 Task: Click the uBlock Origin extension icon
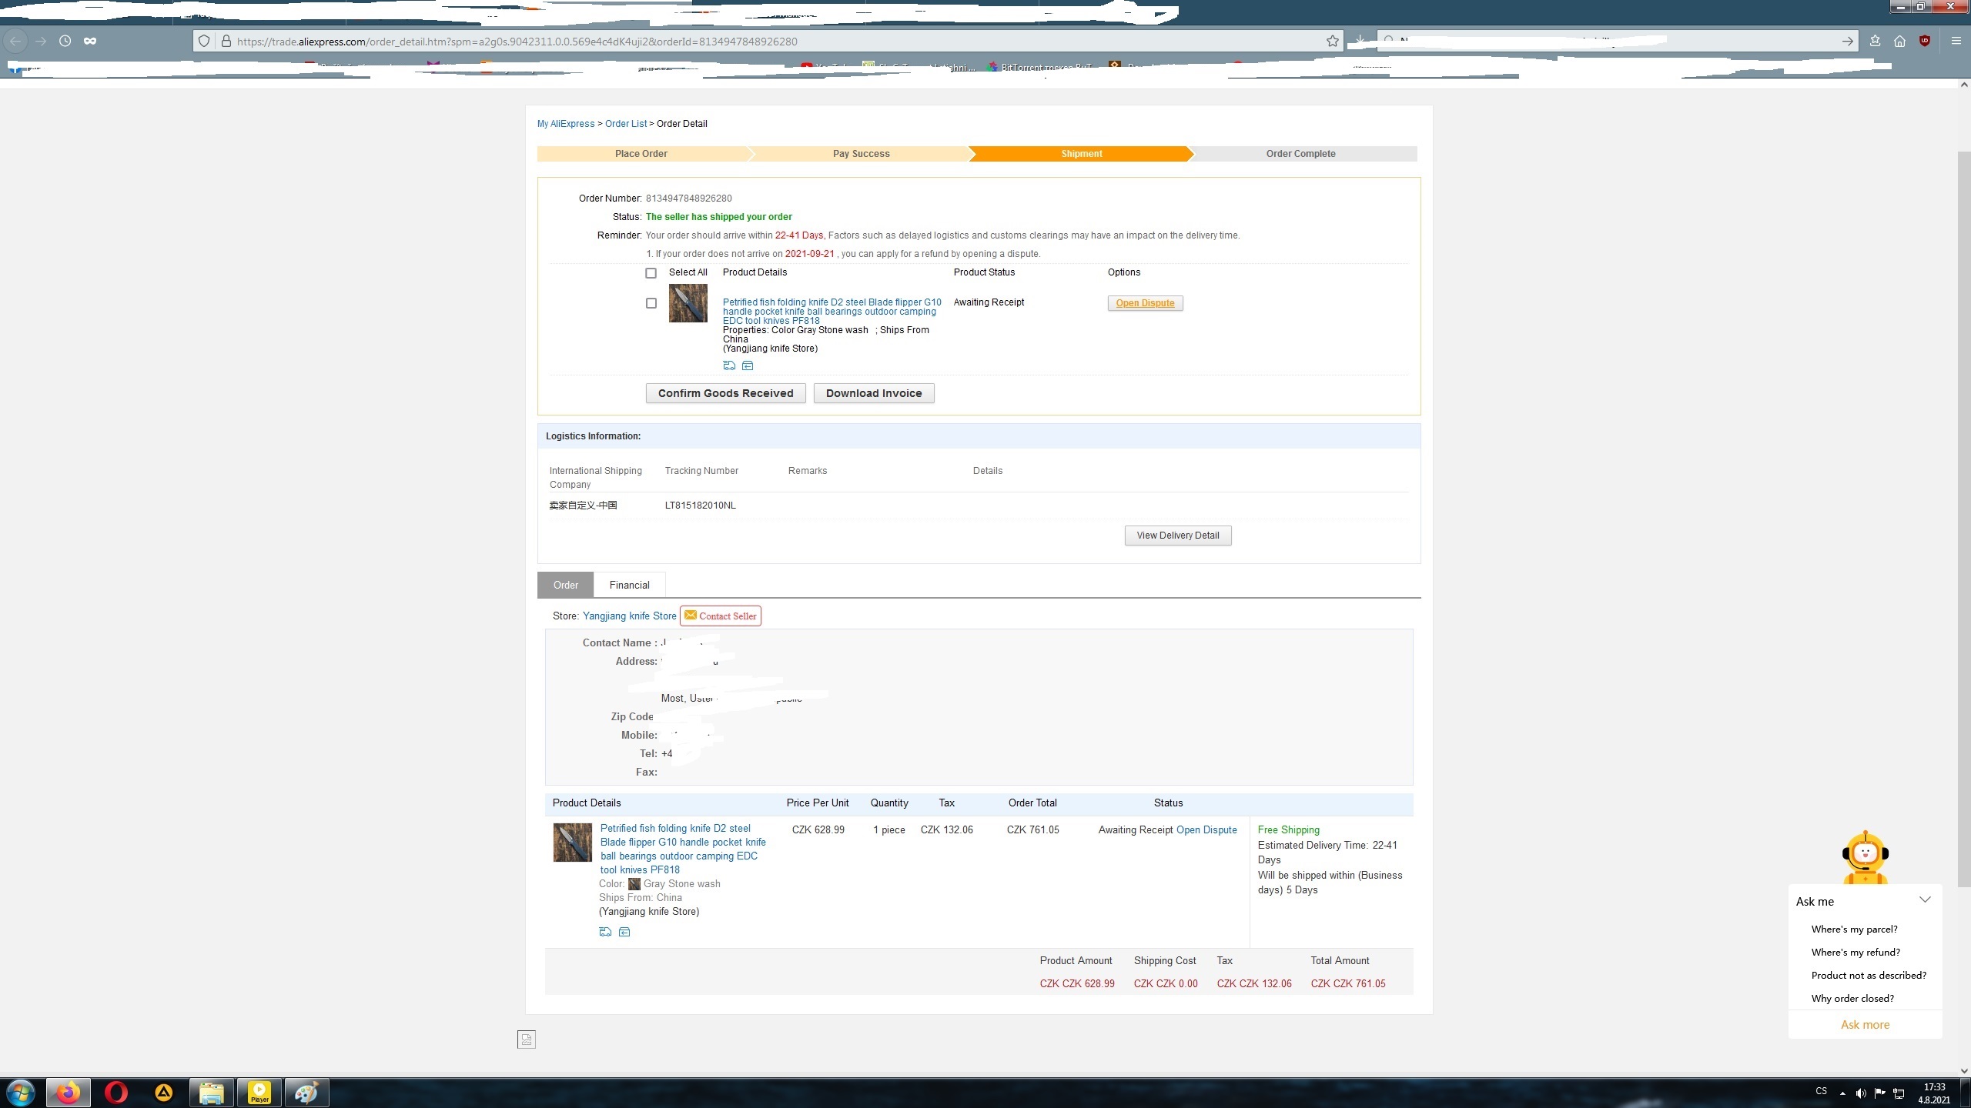click(x=1925, y=42)
